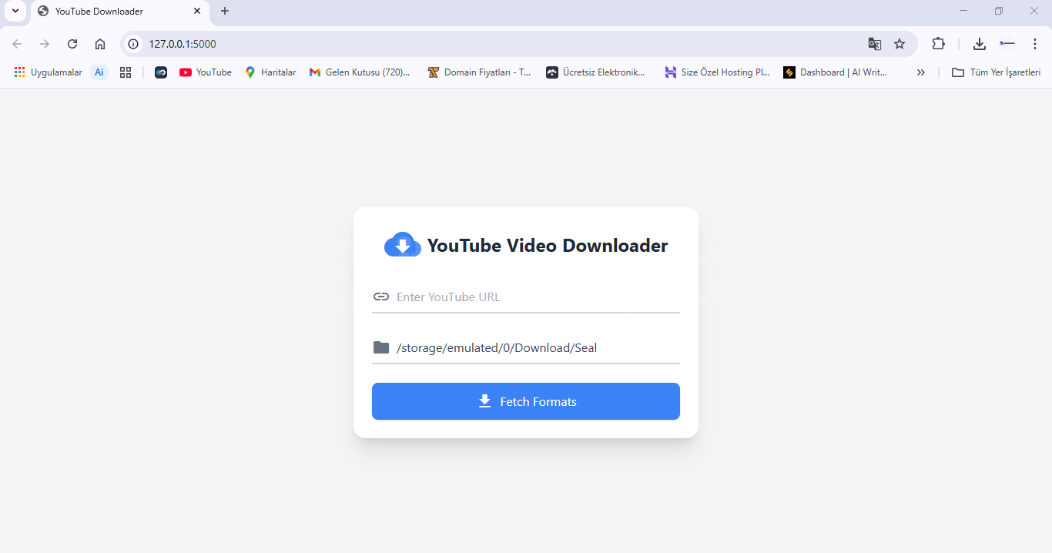
Task: Open Tüm Yer İşaretleri folder
Action: click(x=997, y=72)
